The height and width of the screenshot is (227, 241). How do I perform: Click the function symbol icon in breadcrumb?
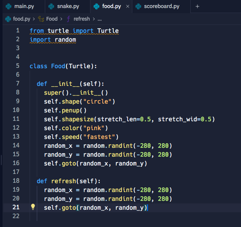click(68, 19)
